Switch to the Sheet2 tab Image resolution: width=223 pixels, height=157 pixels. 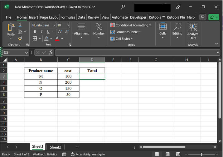[56, 147]
